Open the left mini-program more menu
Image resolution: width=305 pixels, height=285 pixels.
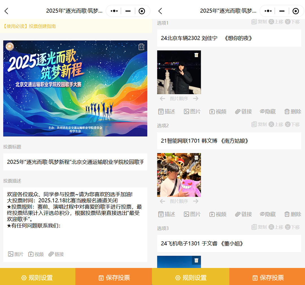pyautogui.click(x=114, y=11)
